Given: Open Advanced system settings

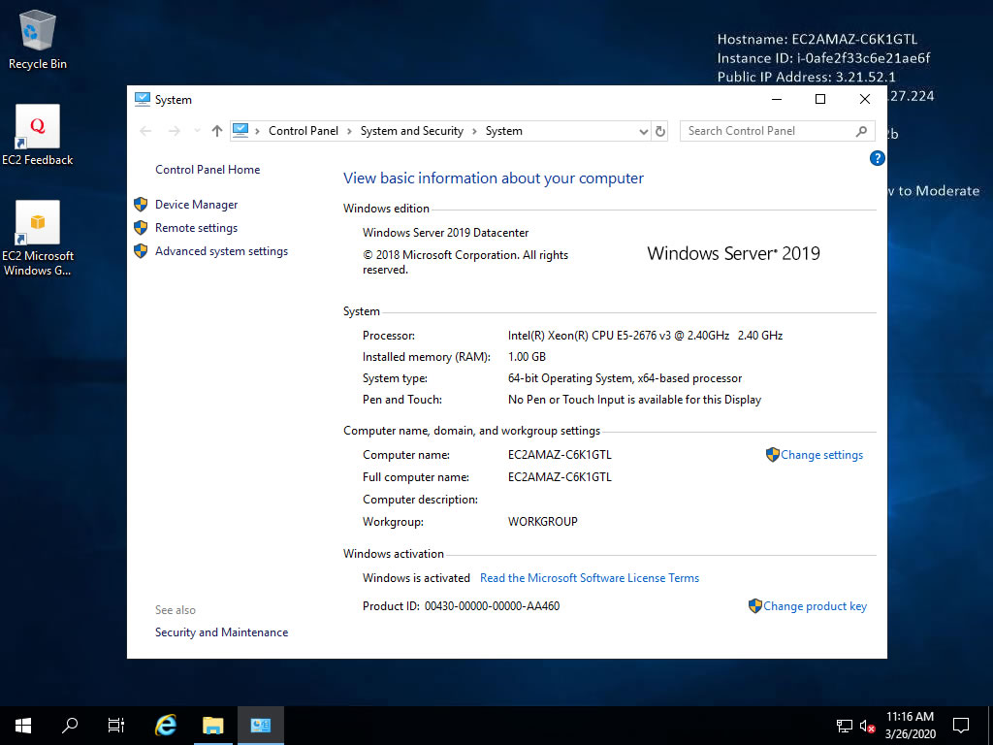Looking at the screenshot, I should 222,251.
